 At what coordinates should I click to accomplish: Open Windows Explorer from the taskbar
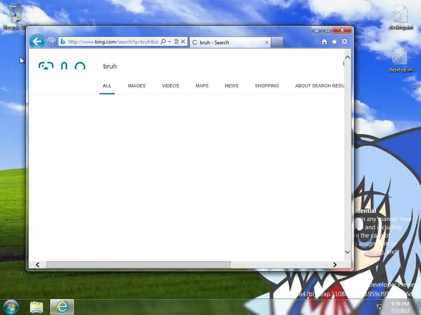[37, 307]
